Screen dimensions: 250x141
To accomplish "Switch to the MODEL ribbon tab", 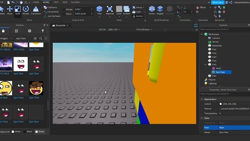I will (46, 2).
